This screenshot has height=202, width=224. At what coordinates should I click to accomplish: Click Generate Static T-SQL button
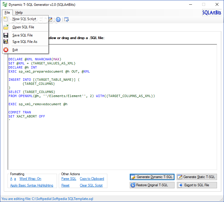click(x=197, y=177)
